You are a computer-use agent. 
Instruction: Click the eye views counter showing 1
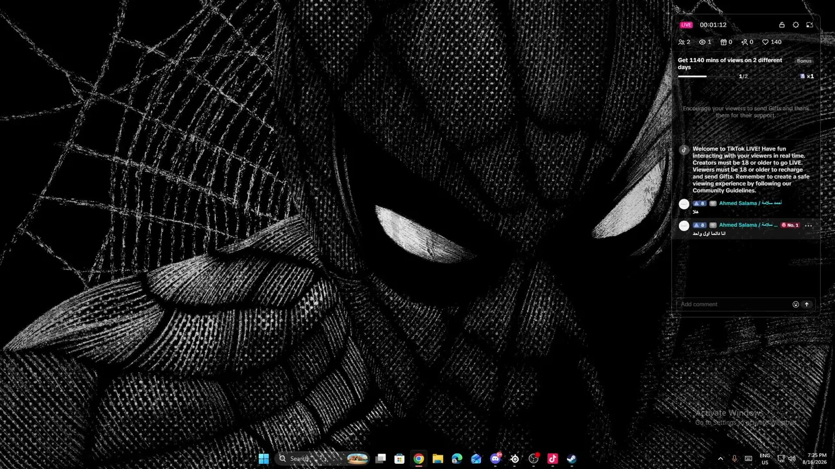(705, 42)
